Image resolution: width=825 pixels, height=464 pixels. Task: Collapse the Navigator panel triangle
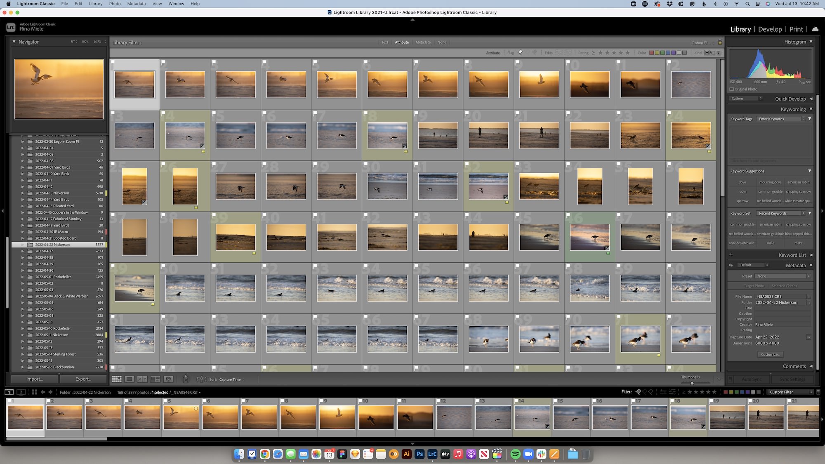click(14, 42)
